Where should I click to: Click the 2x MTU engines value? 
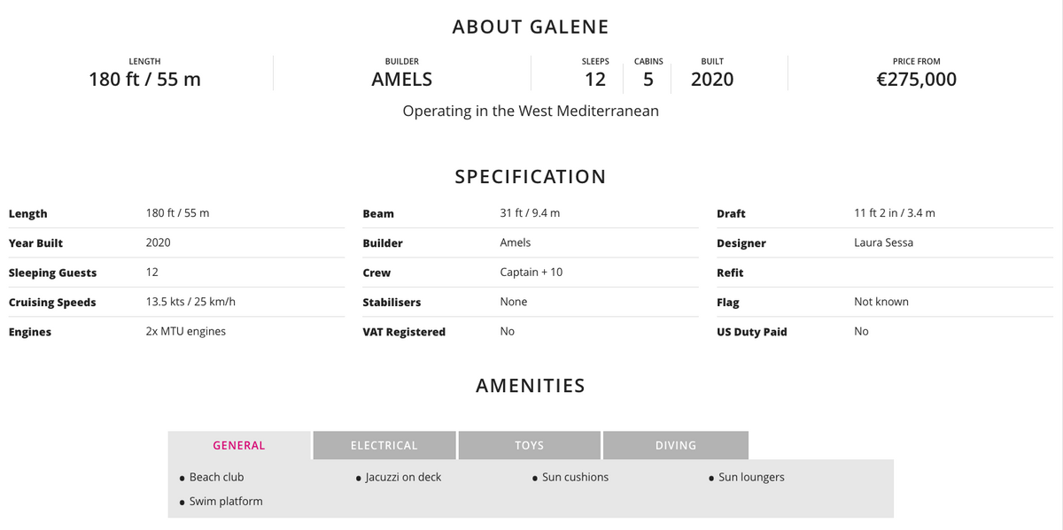point(185,331)
